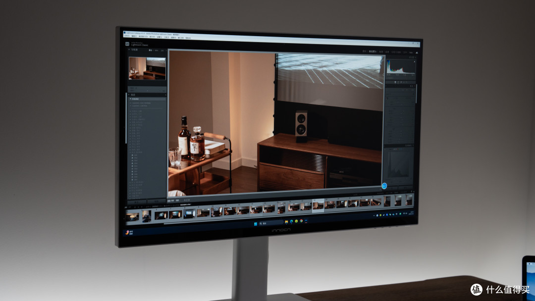Adjust the preset amount slider under the navigator
Viewport: 535px width, 301px height.
pos(147,90)
